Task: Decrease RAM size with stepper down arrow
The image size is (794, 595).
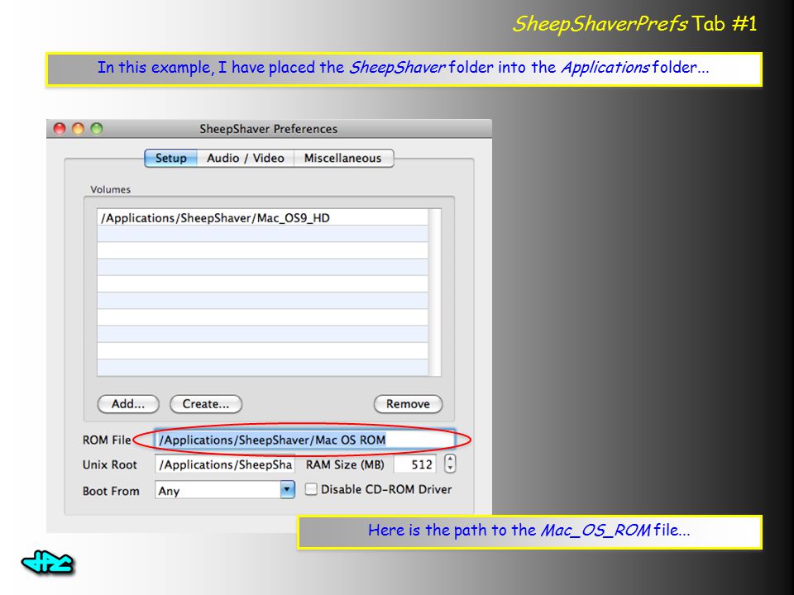Action: [450, 469]
